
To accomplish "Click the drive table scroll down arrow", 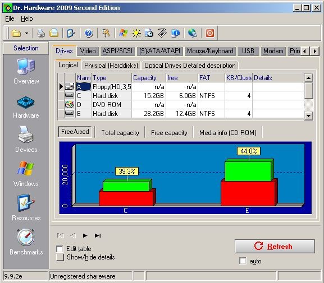I will point(308,115).
